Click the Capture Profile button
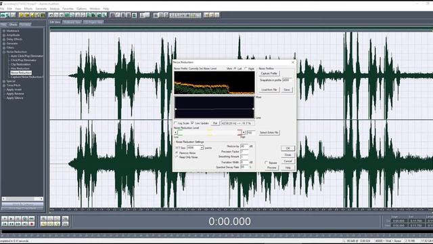 click(269, 73)
